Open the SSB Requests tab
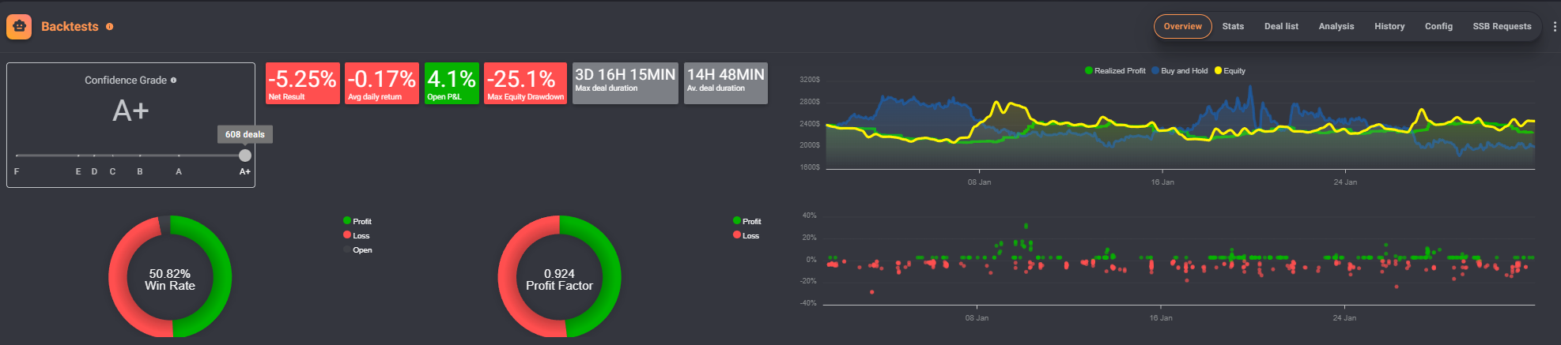 pos(1502,27)
